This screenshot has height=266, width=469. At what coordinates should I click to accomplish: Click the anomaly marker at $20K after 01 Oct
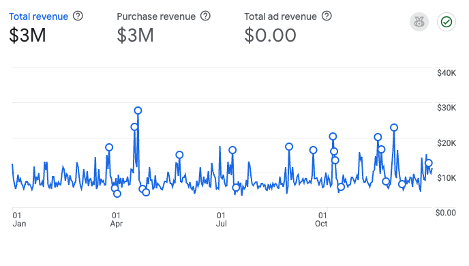pos(333,136)
